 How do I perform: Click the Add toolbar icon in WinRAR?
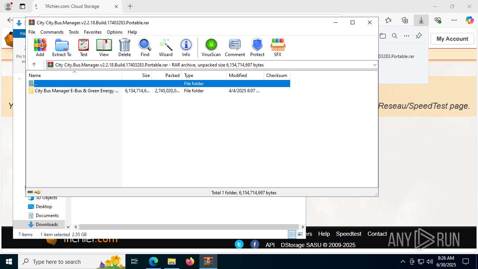(x=40, y=47)
